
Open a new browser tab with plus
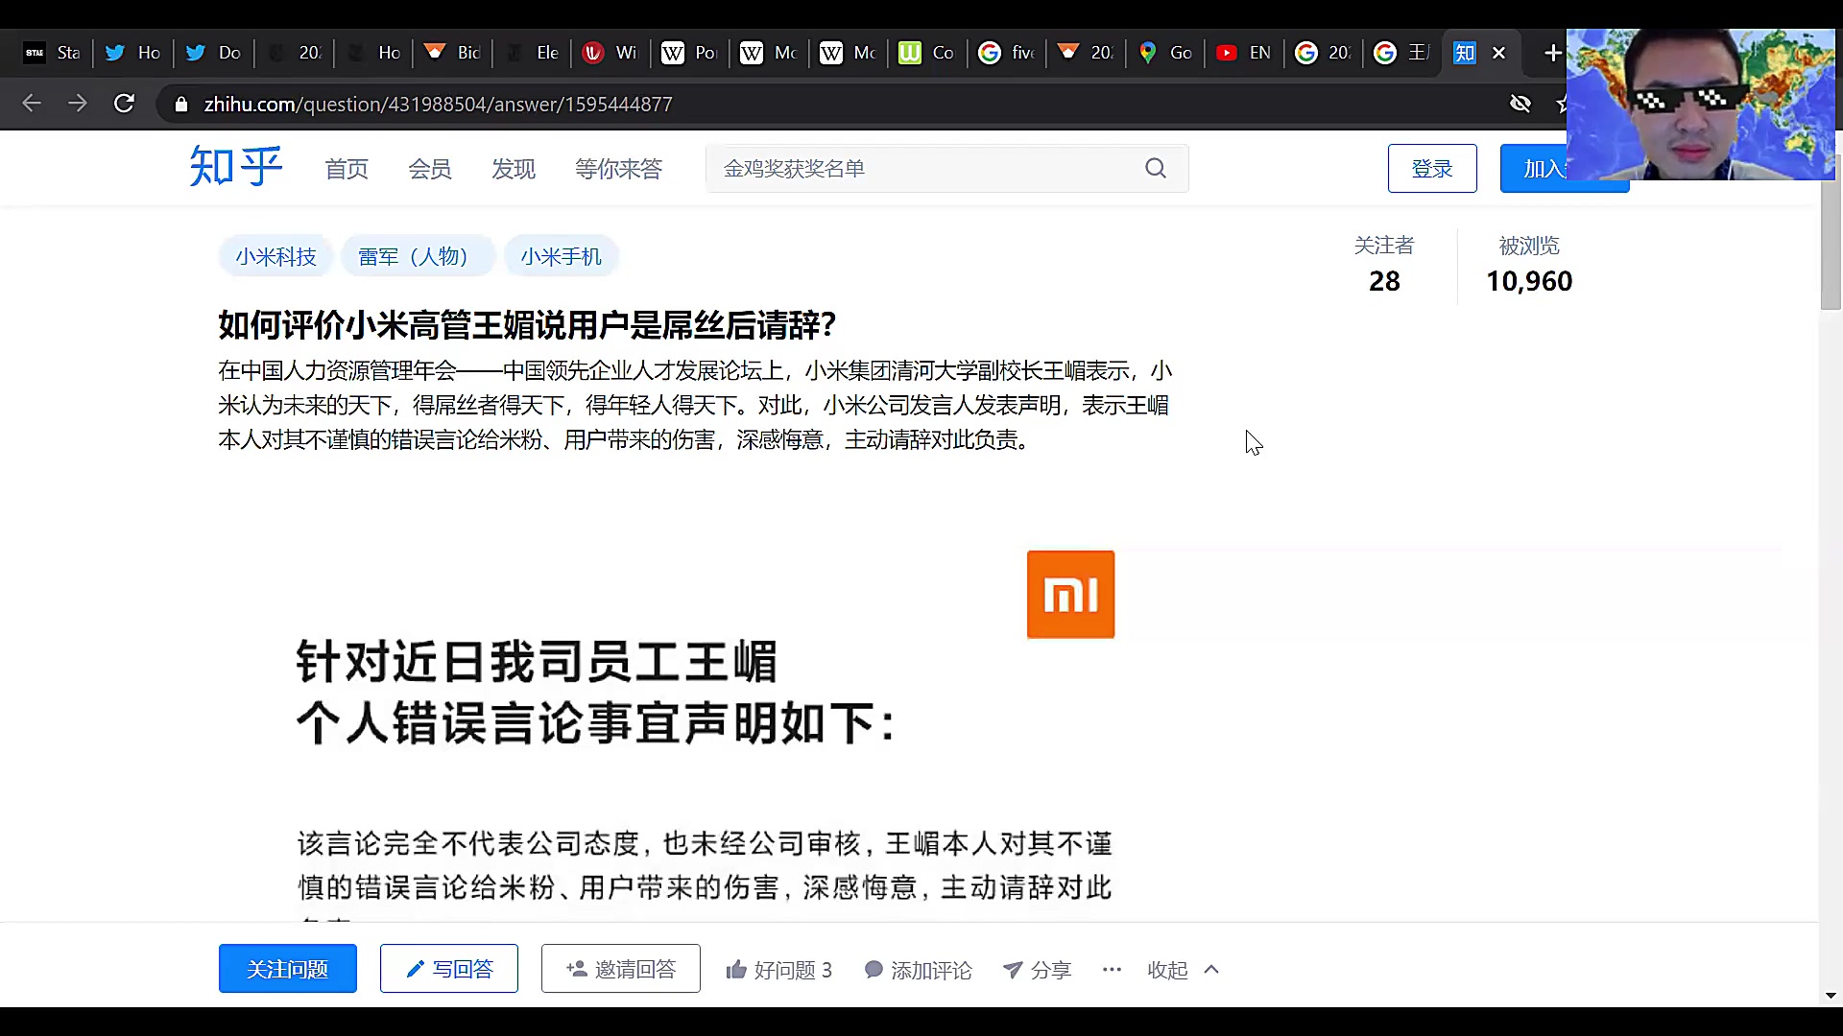click(1552, 53)
